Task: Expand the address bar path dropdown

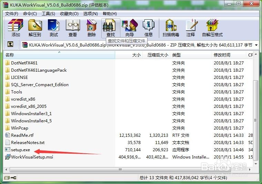Action: coord(256,45)
